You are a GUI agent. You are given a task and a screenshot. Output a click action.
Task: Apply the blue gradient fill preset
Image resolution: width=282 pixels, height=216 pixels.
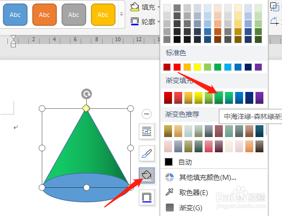click(239, 98)
